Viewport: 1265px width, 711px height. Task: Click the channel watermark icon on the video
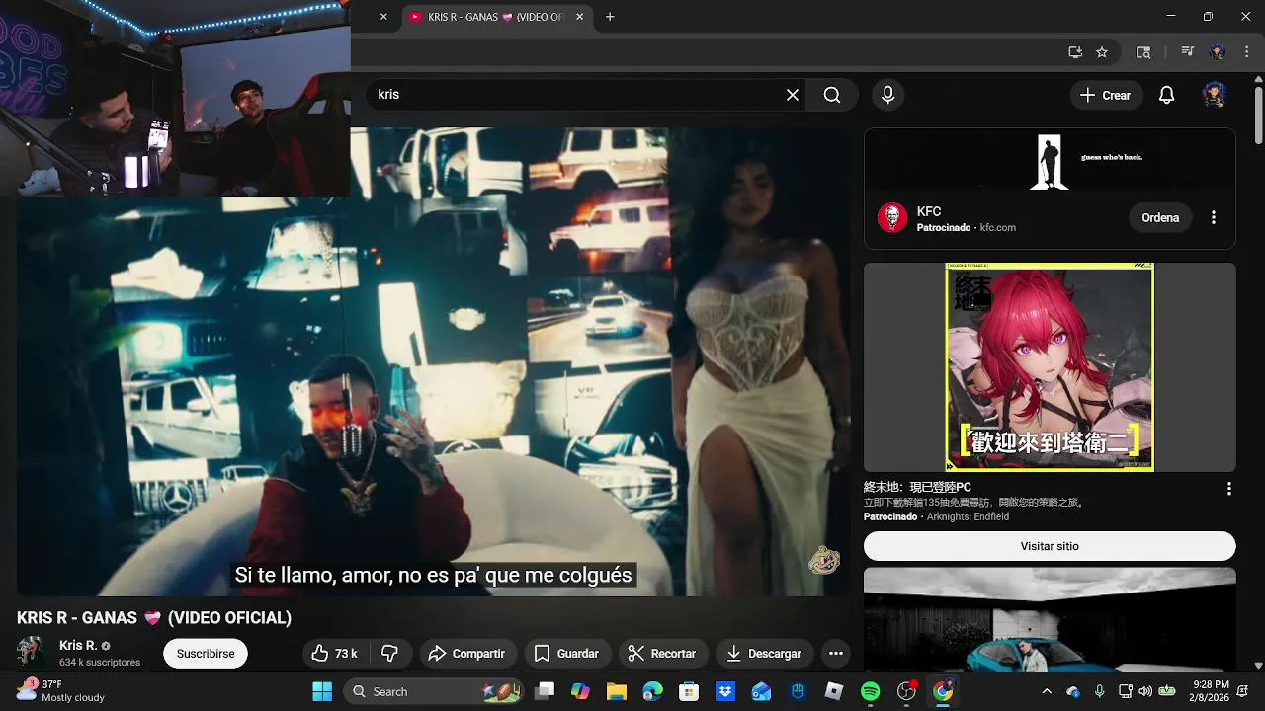coord(824,561)
